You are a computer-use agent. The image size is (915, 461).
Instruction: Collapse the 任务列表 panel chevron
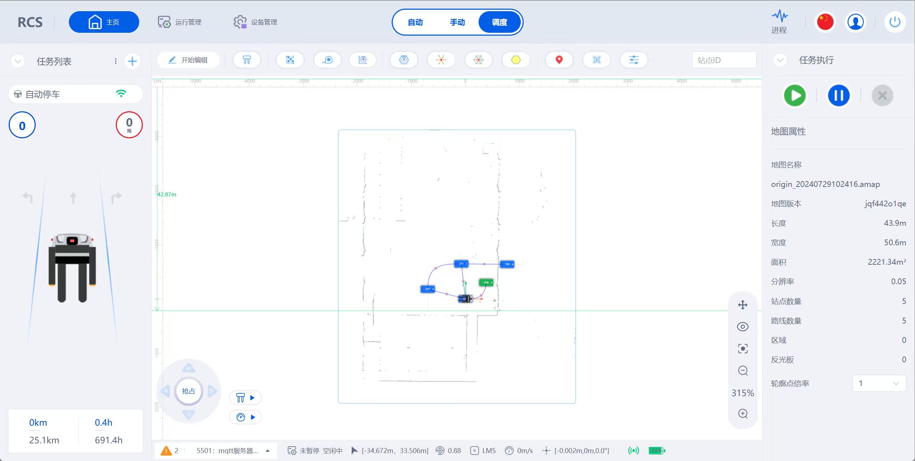[18, 61]
